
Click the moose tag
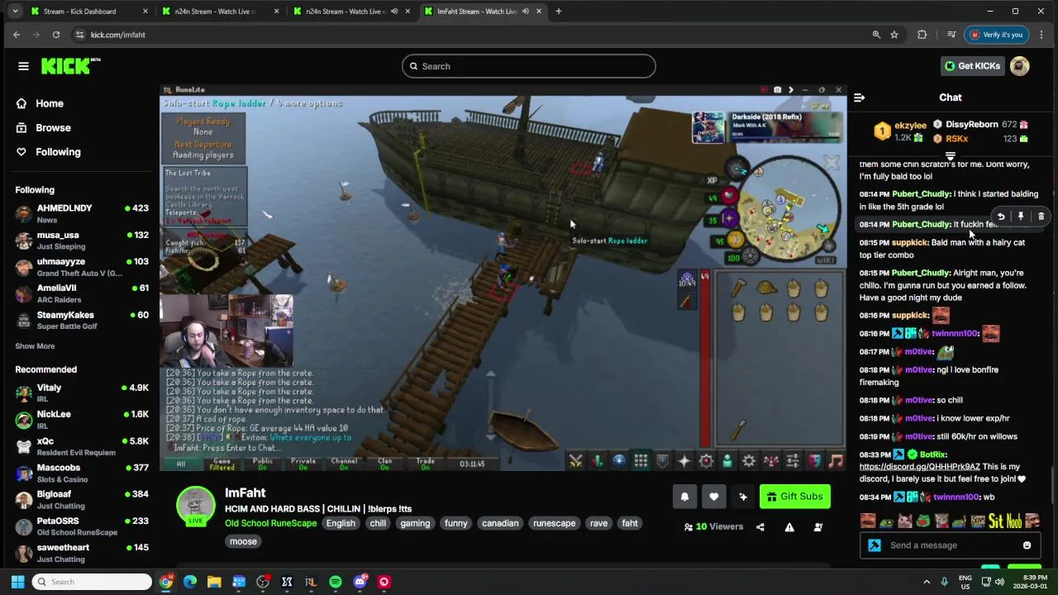(x=243, y=541)
